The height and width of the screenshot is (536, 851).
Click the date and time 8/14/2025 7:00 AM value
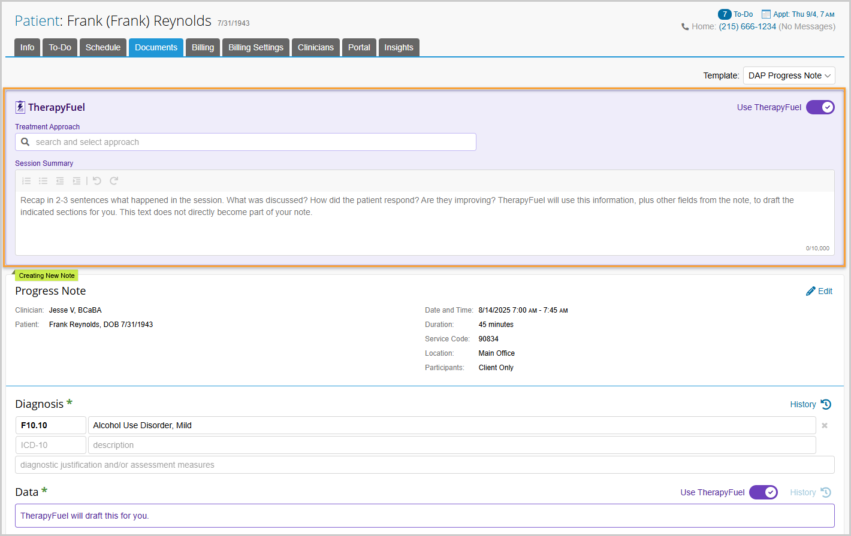point(523,310)
